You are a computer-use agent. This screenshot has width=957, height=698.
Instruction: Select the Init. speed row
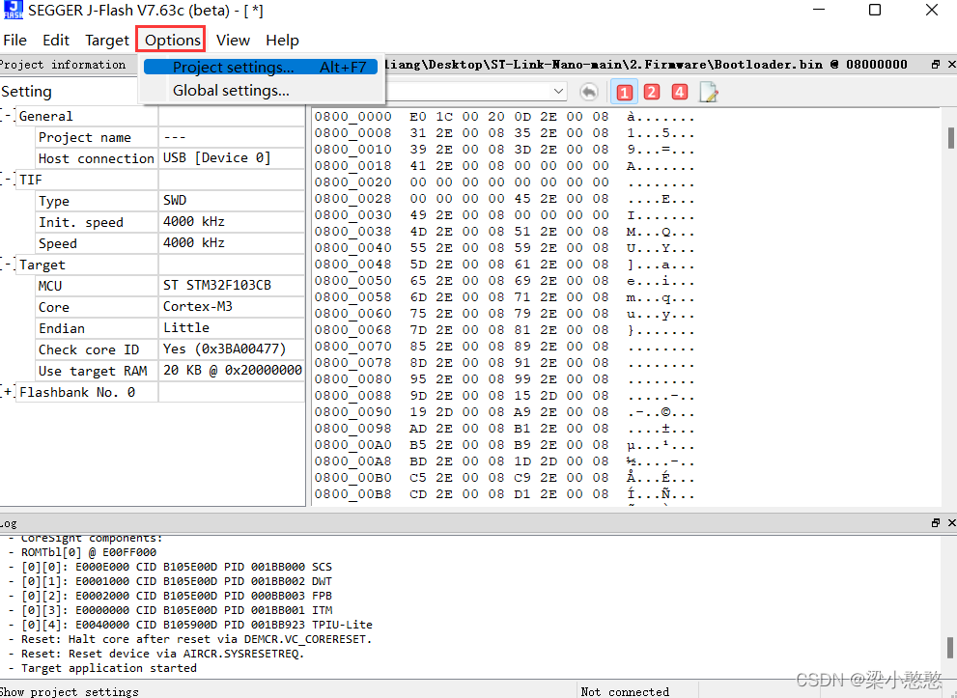click(x=170, y=222)
